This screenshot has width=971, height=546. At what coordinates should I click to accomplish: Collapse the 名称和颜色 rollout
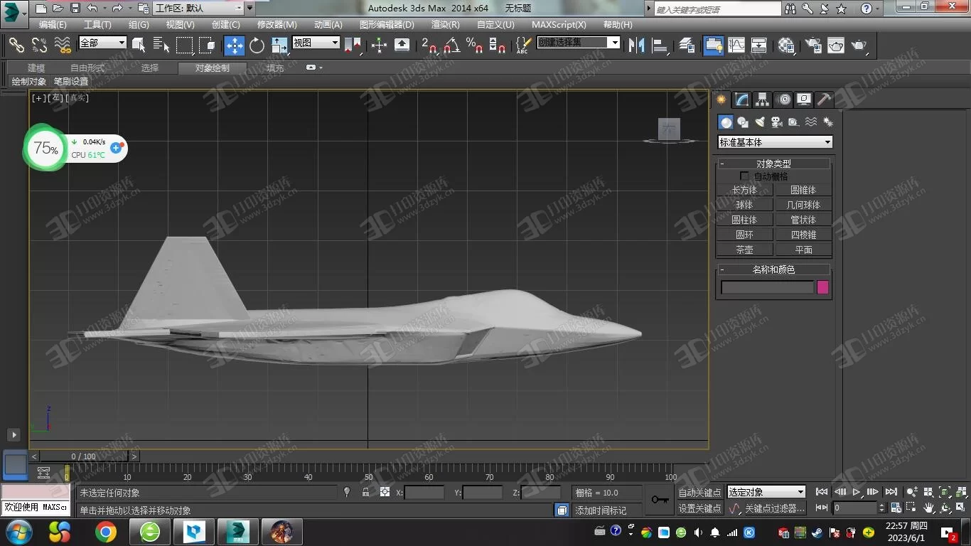(x=773, y=269)
